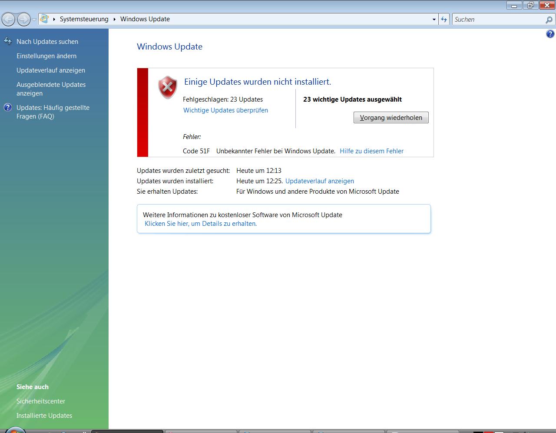556x433 pixels.
Task: Select Windows Update in the address breadcrumb
Action: [x=145, y=19]
